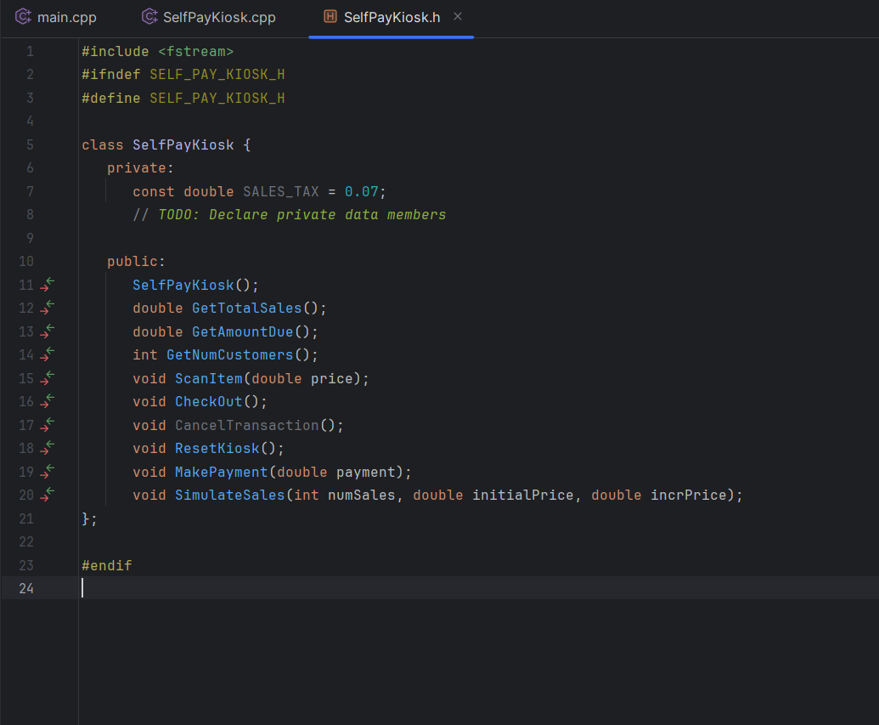Click the #endif directive on line 23
The width and height of the screenshot is (879, 725).
(106, 564)
